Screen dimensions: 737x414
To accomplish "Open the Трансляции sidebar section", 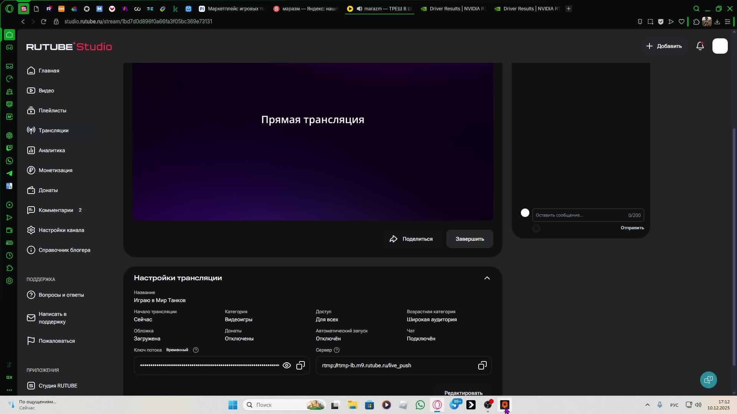I will [x=53, y=130].
